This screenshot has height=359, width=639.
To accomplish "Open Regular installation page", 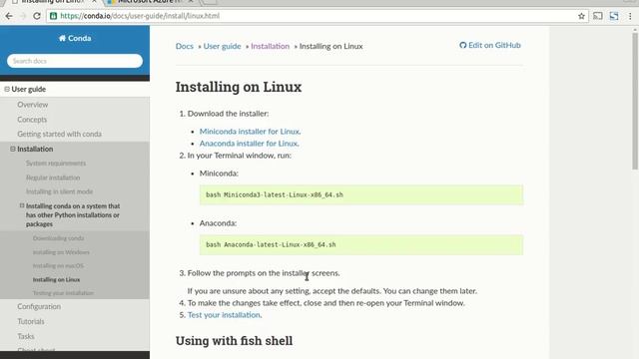I will (53, 178).
